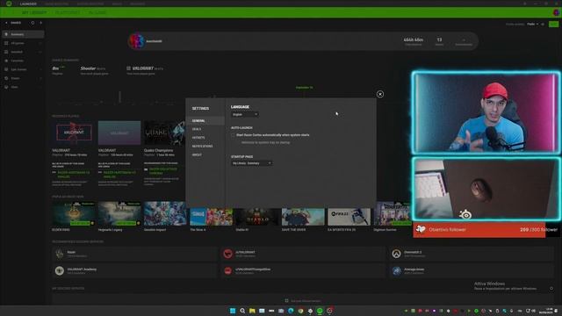Click the refresh icon in sidebar header

[32, 23]
